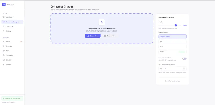215x105 pixels.
Task: Click the Privacy shield icon
Action: (3, 64)
